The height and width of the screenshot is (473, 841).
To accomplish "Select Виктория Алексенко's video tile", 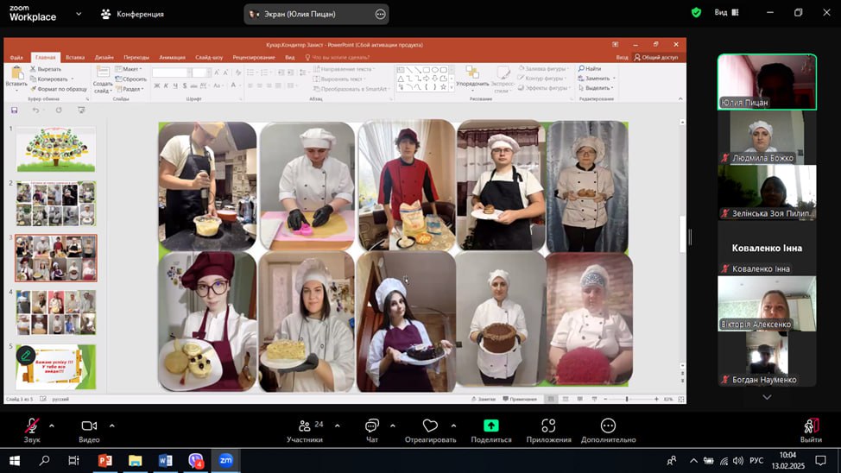I will pyautogui.click(x=767, y=303).
